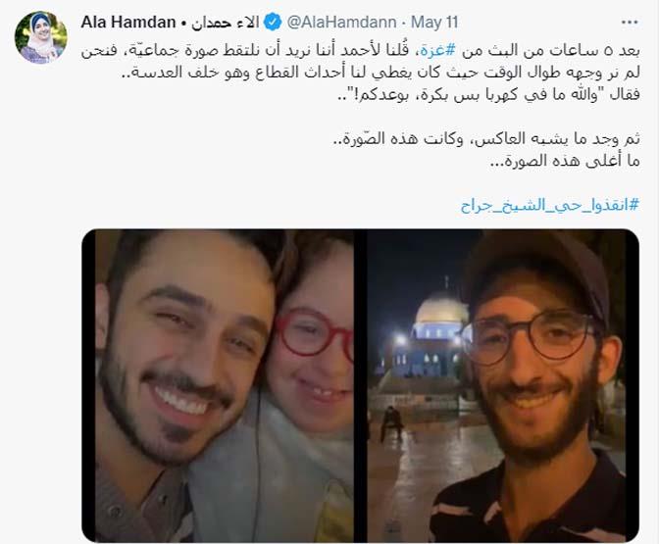Open the tweet's three-dot more options menu

tap(630, 23)
